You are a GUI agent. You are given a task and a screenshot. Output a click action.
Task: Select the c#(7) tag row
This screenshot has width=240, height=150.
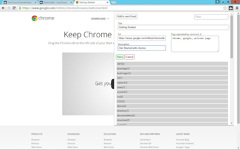(x=172, y=78)
